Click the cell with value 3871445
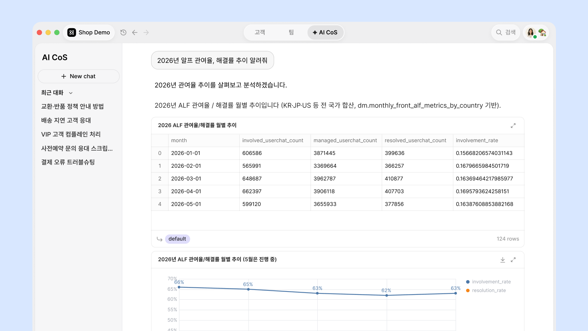The image size is (588, 331). coord(346,153)
